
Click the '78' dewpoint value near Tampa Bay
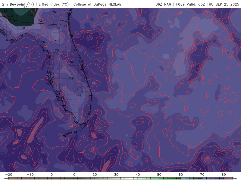click(x=52, y=83)
